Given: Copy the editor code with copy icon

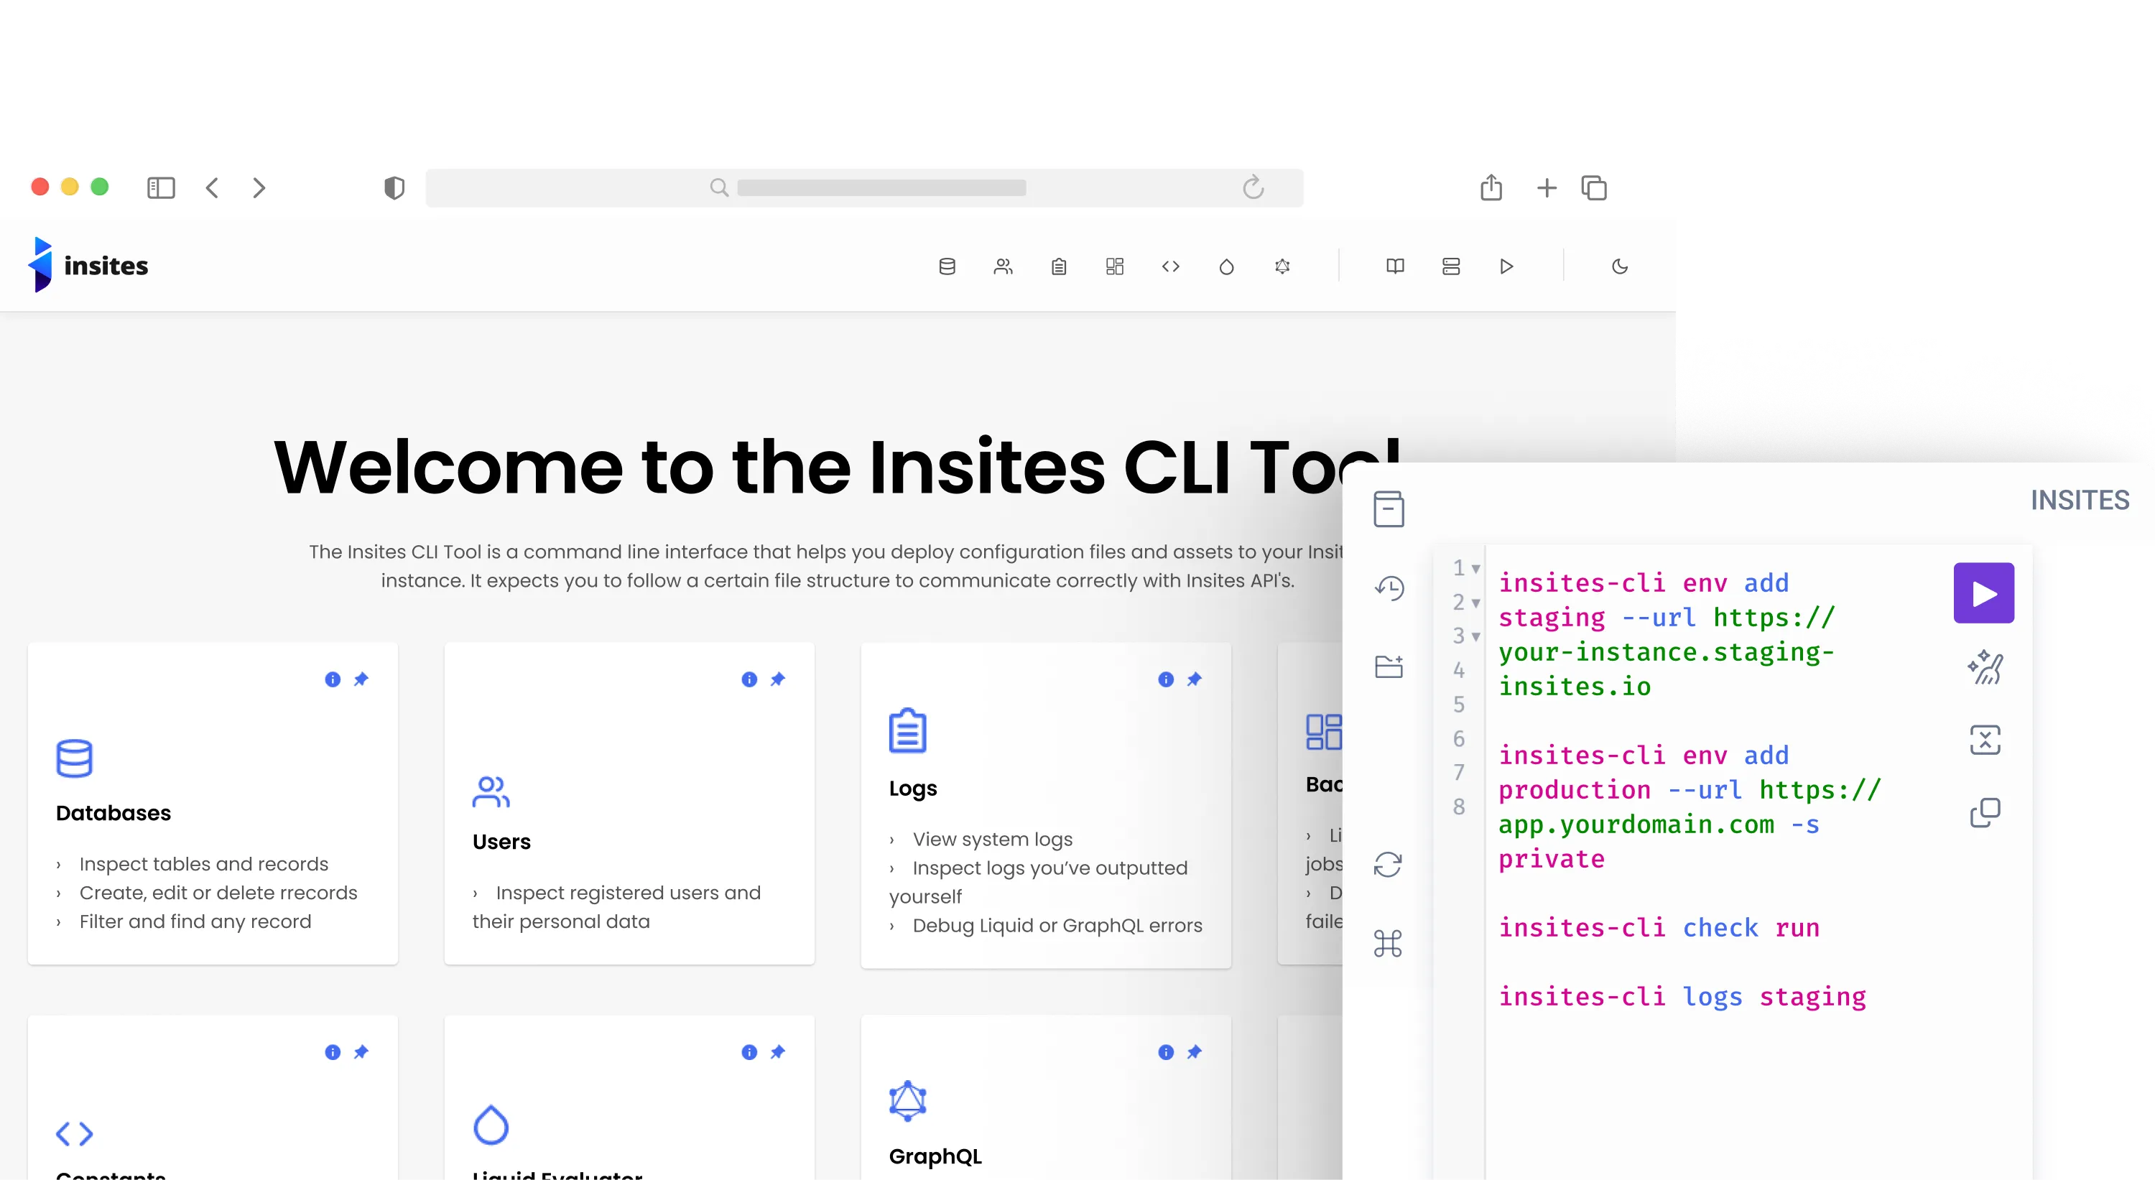Looking at the screenshot, I should click(1984, 812).
